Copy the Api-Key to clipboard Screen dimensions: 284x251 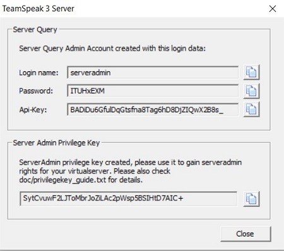(x=251, y=109)
